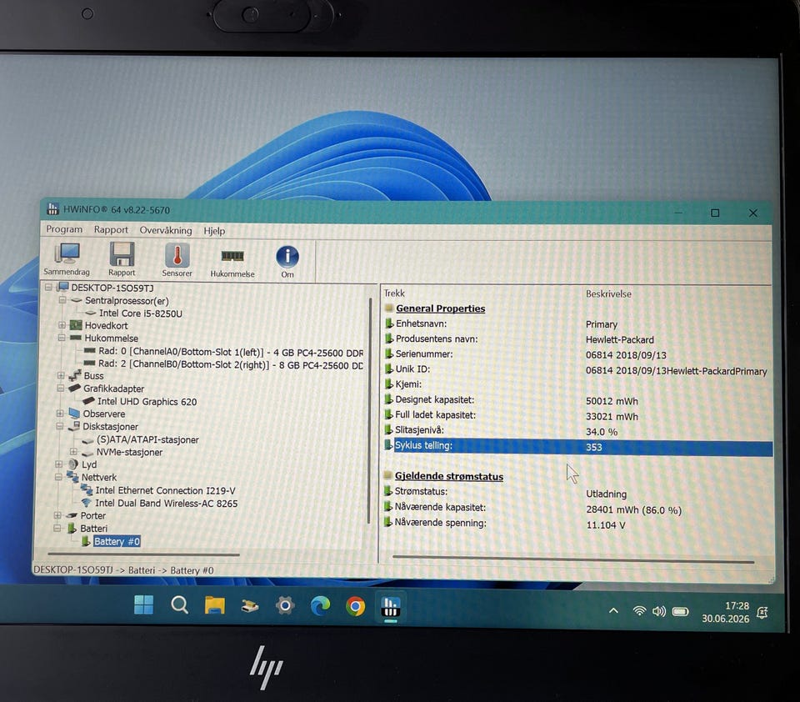Click the Lyd speaker icon in tree
The height and width of the screenshot is (702, 800).
[73, 464]
